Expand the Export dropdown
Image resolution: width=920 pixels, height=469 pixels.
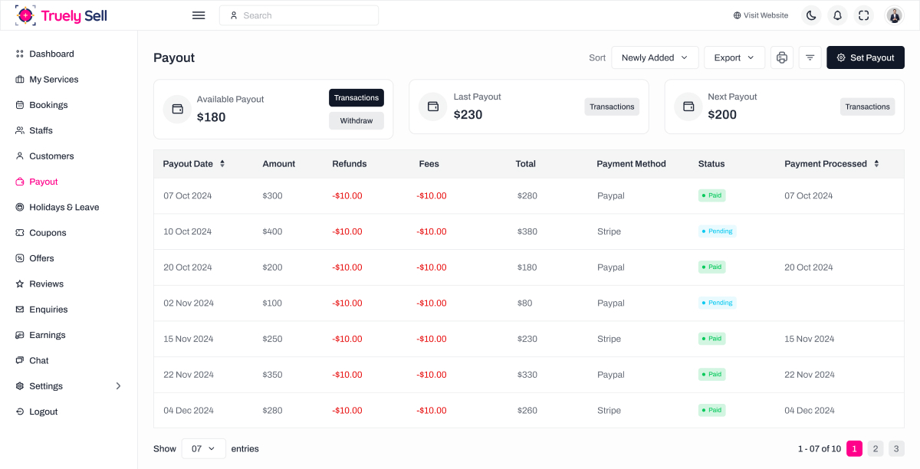tap(734, 57)
